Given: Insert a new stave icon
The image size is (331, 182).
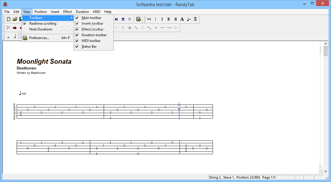Looking at the screenshot, I should [195, 19].
